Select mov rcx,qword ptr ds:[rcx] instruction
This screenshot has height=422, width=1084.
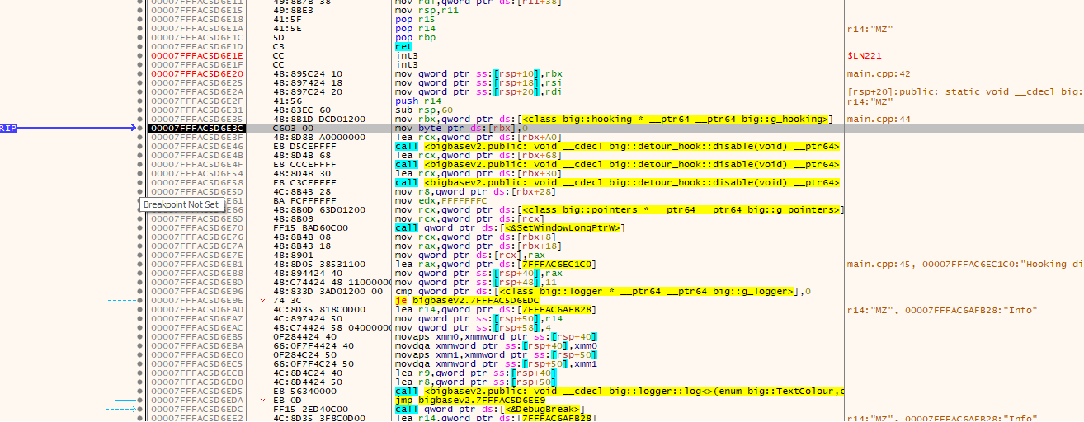(x=471, y=219)
